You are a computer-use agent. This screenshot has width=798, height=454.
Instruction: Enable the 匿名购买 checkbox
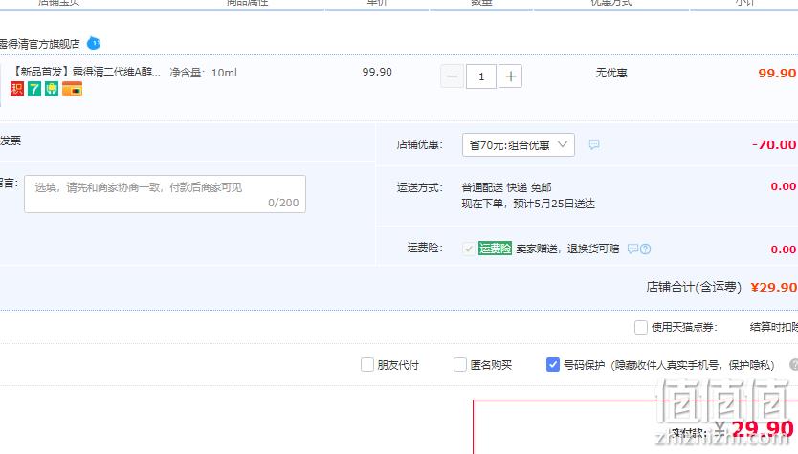(459, 364)
